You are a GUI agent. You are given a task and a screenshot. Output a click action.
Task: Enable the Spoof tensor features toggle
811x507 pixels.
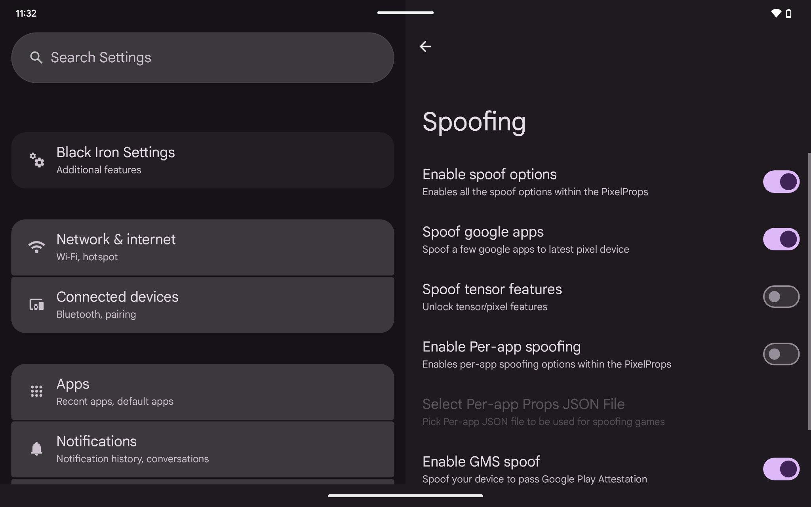[x=781, y=297]
